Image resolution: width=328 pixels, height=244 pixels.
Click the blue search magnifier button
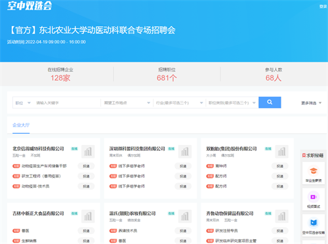[270, 102]
